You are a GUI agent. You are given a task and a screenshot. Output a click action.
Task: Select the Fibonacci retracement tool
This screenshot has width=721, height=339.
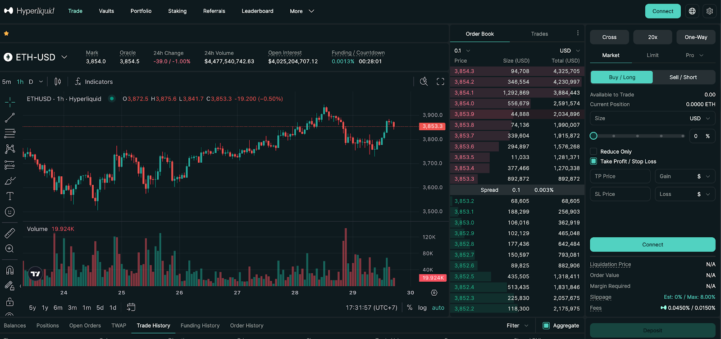coord(10,133)
